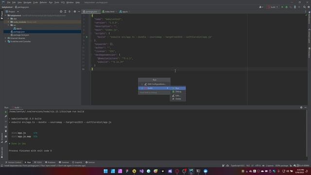Viewport: 311px width, 175px height.
Task: Click Debug in the build submenu
Action: (x=178, y=92)
